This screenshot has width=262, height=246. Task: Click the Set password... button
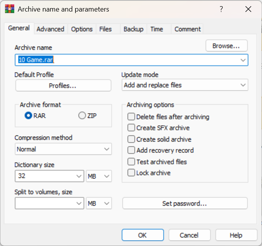tap(185, 203)
